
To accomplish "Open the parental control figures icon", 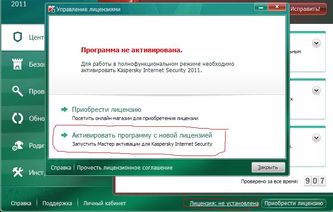I will coord(17,145).
